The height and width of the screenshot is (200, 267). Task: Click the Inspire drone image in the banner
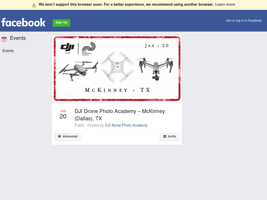pos(156,68)
